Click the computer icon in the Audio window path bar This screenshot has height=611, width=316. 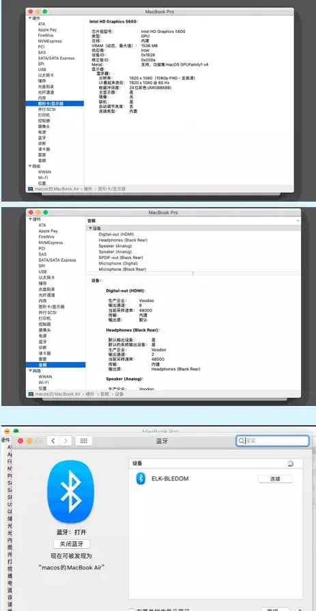click(30, 394)
